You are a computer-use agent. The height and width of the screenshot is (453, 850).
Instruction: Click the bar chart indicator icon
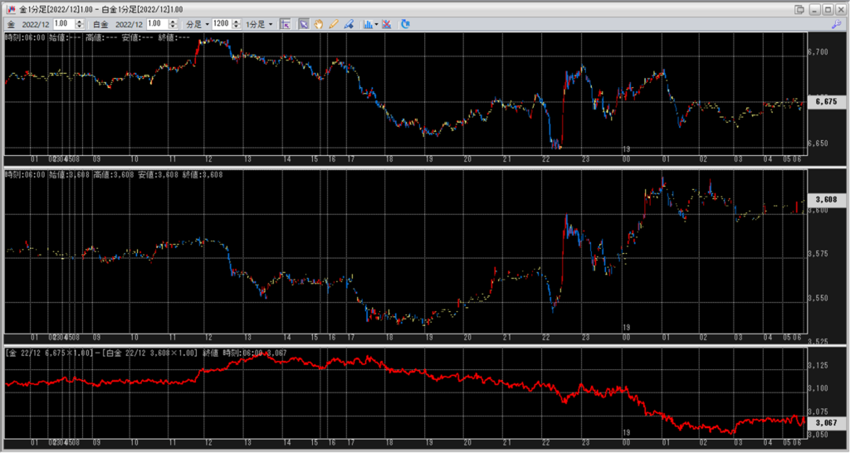[x=367, y=24]
